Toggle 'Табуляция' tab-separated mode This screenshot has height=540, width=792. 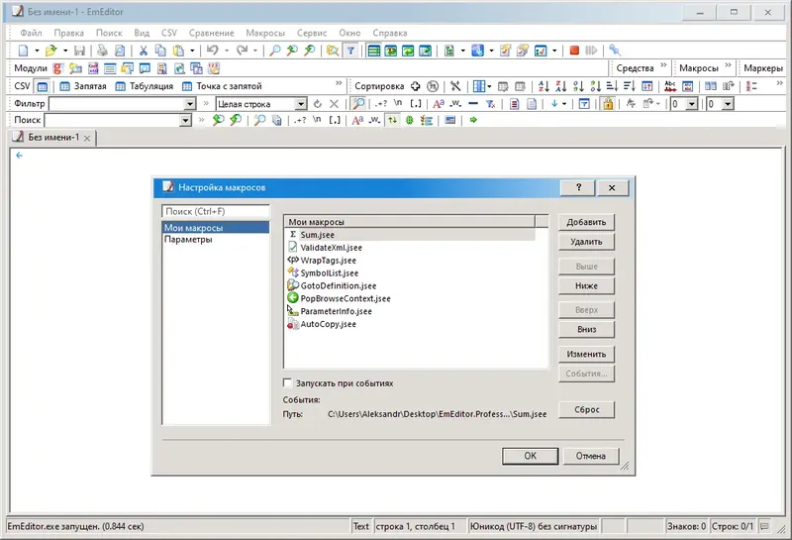pyautogui.click(x=144, y=86)
